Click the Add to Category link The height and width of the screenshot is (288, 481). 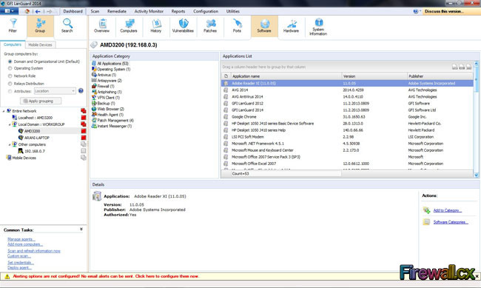point(448,210)
